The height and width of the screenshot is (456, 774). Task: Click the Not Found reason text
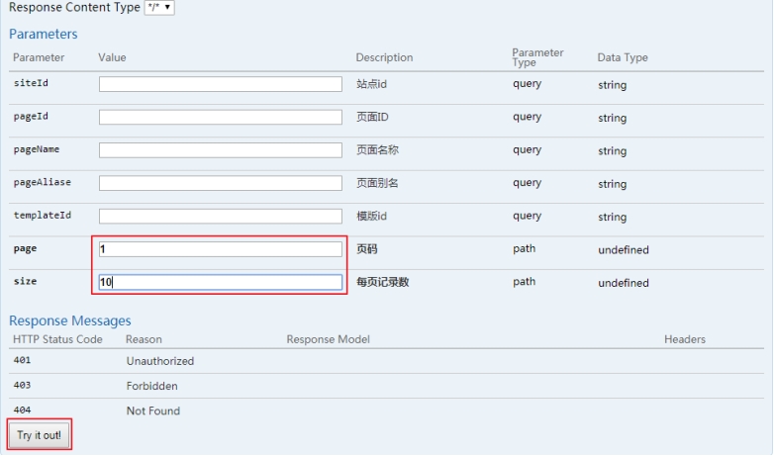tap(153, 410)
